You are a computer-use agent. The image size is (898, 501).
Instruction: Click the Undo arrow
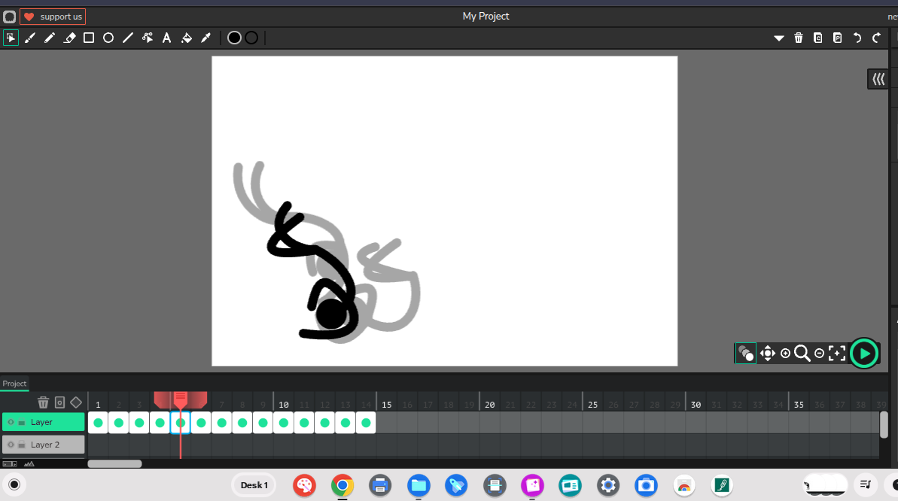pos(857,38)
